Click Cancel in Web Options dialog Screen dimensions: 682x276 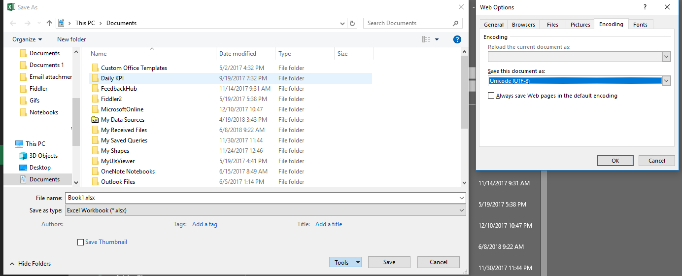[x=657, y=161]
